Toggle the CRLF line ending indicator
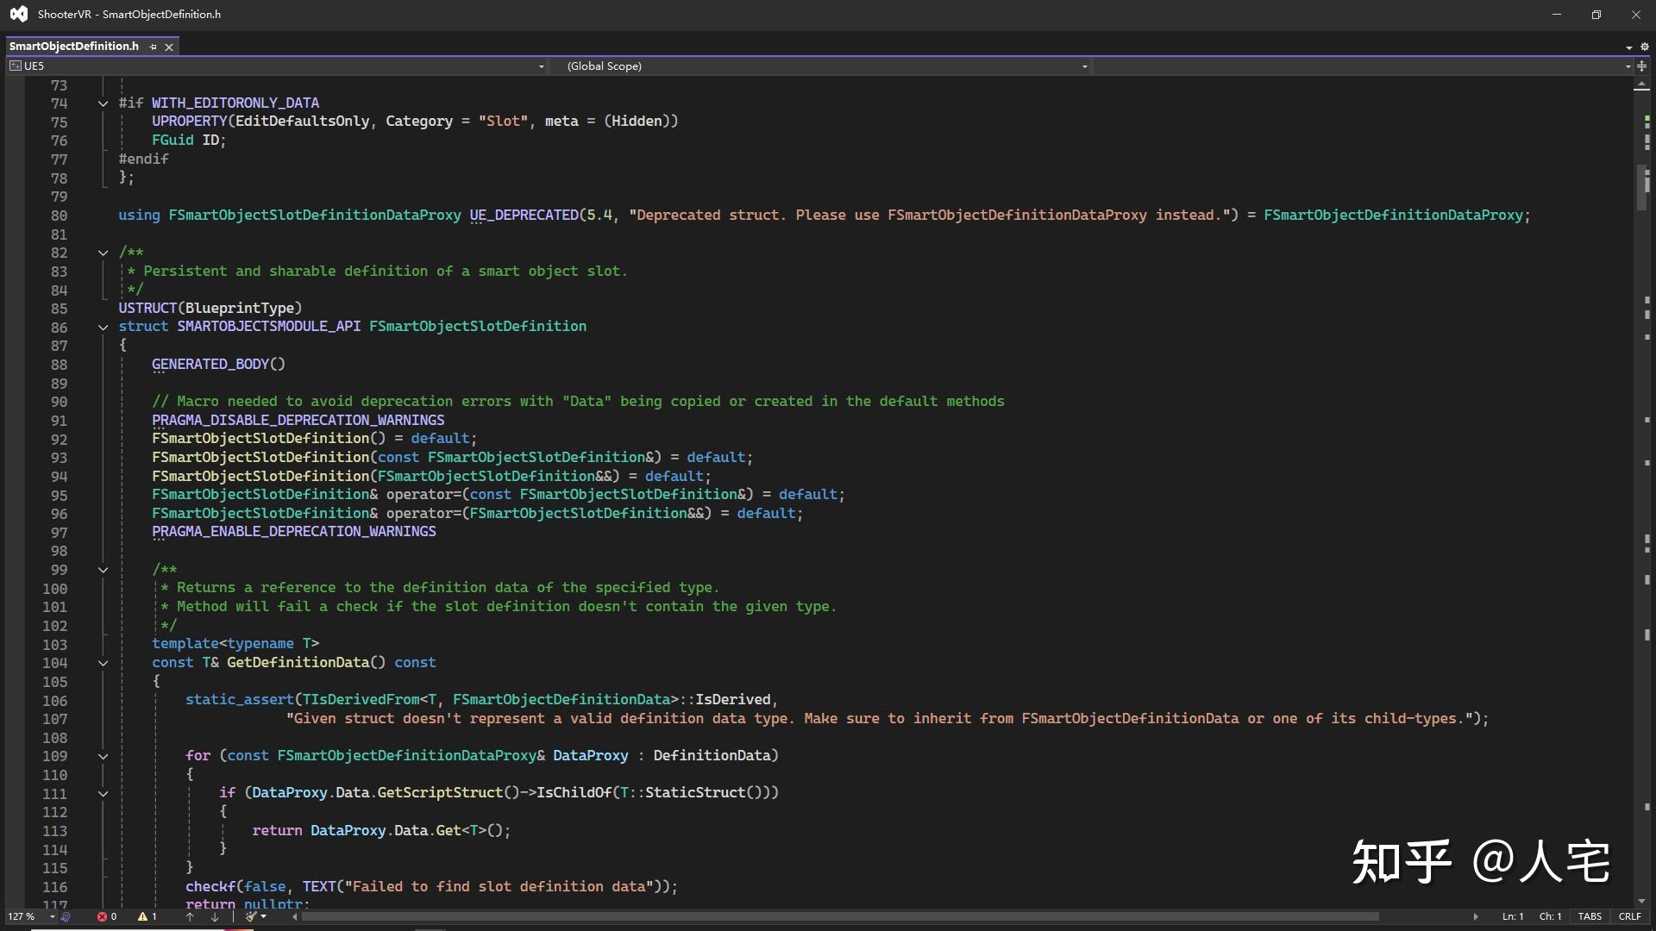 1629,916
